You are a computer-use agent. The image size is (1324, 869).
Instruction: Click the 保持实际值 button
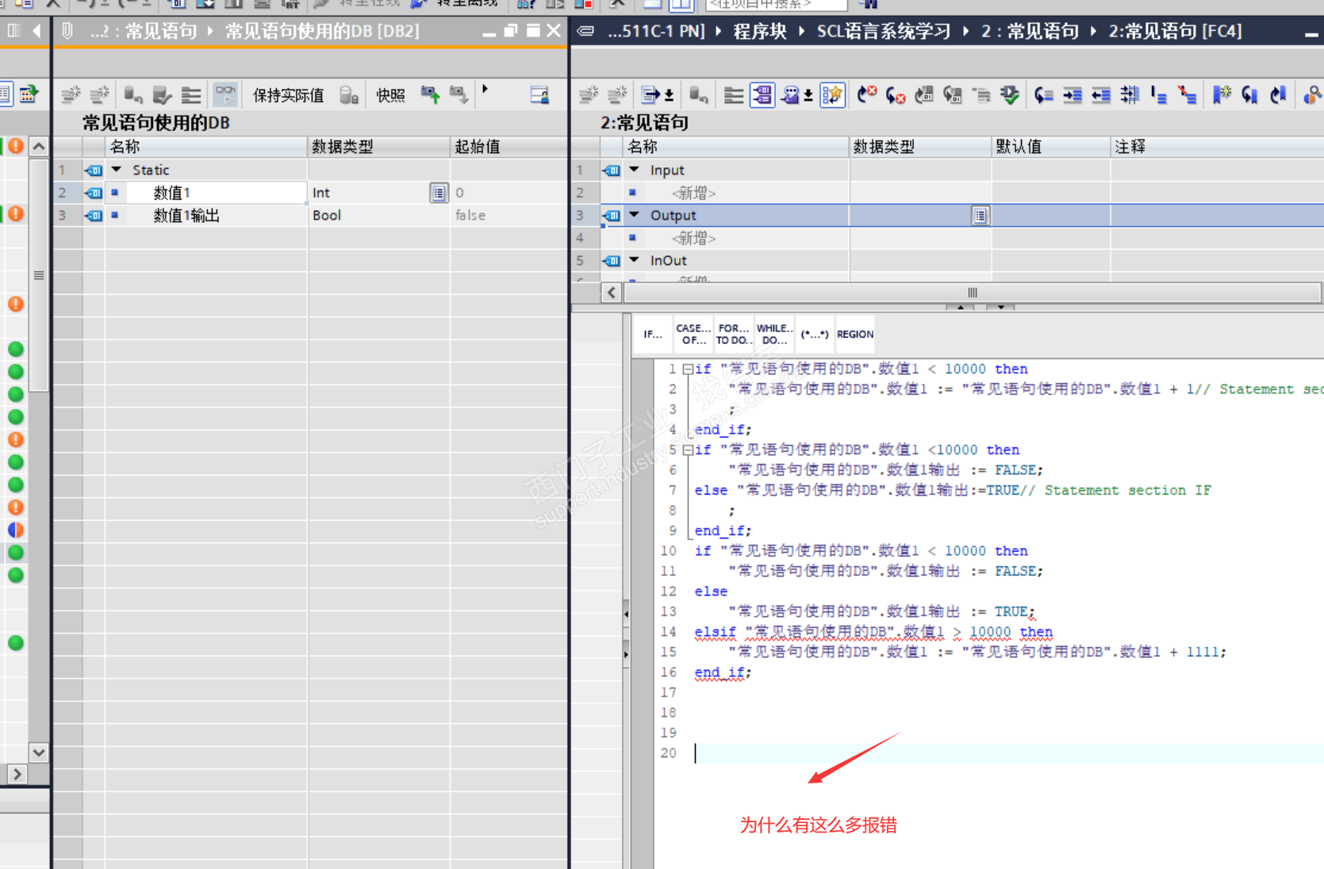(288, 95)
